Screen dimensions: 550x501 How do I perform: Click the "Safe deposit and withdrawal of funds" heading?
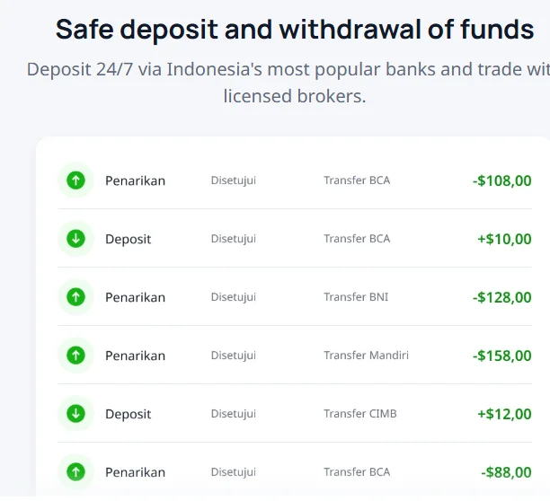coord(295,30)
